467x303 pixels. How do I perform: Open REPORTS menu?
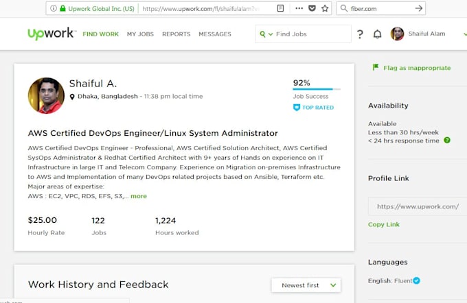tap(176, 34)
